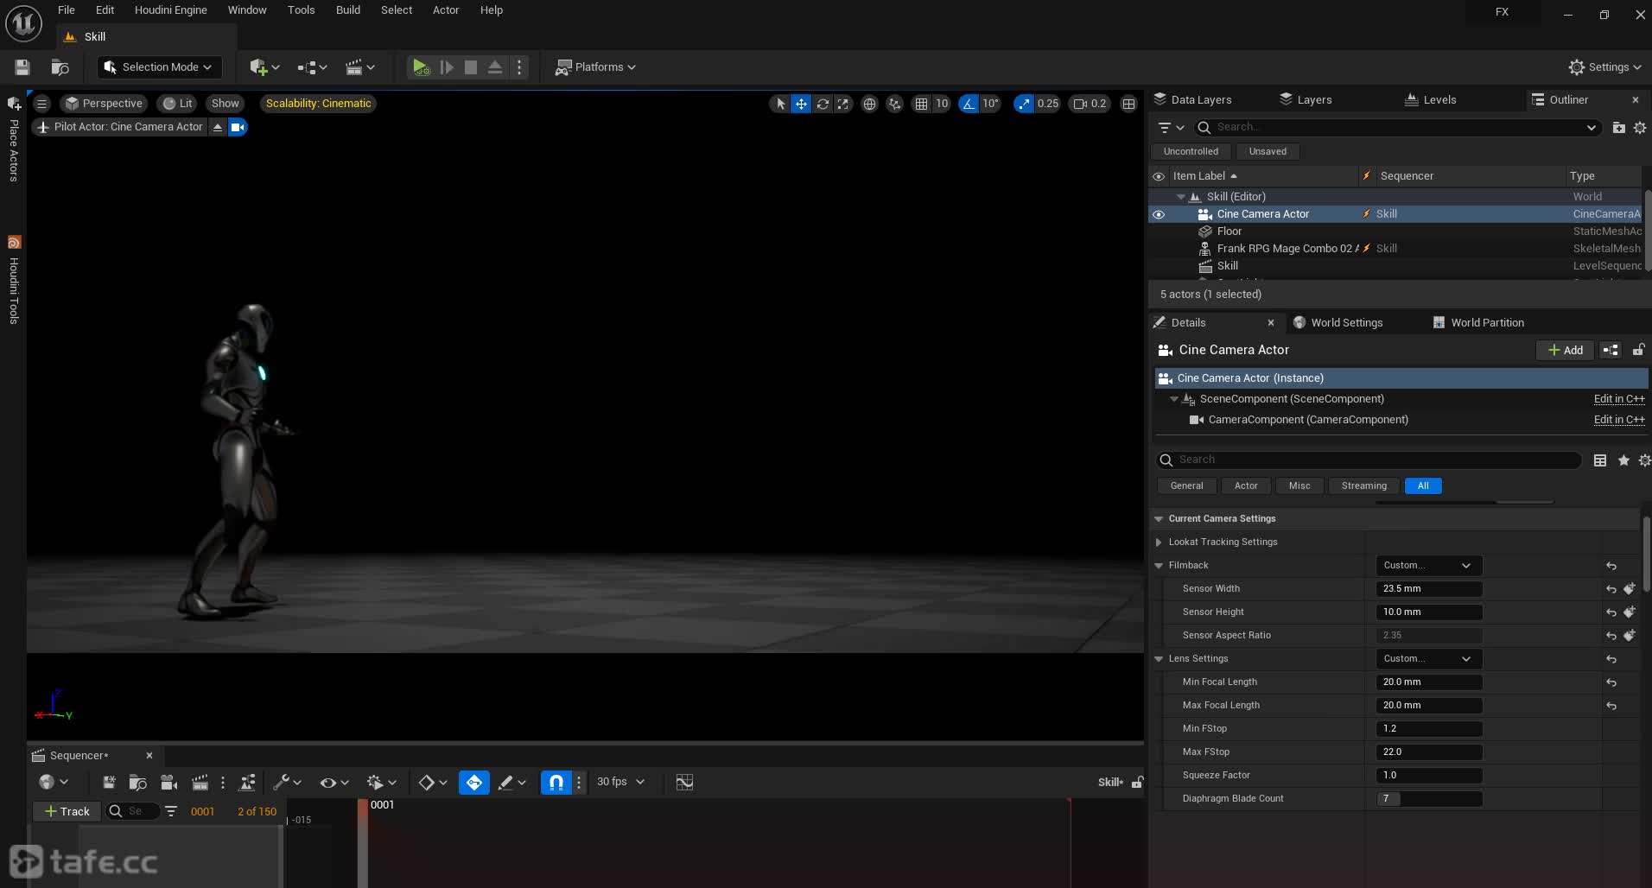Click Edit in C++ link for SceneComponent
The height and width of the screenshot is (888, 1652).
[x=1618, y=399]
